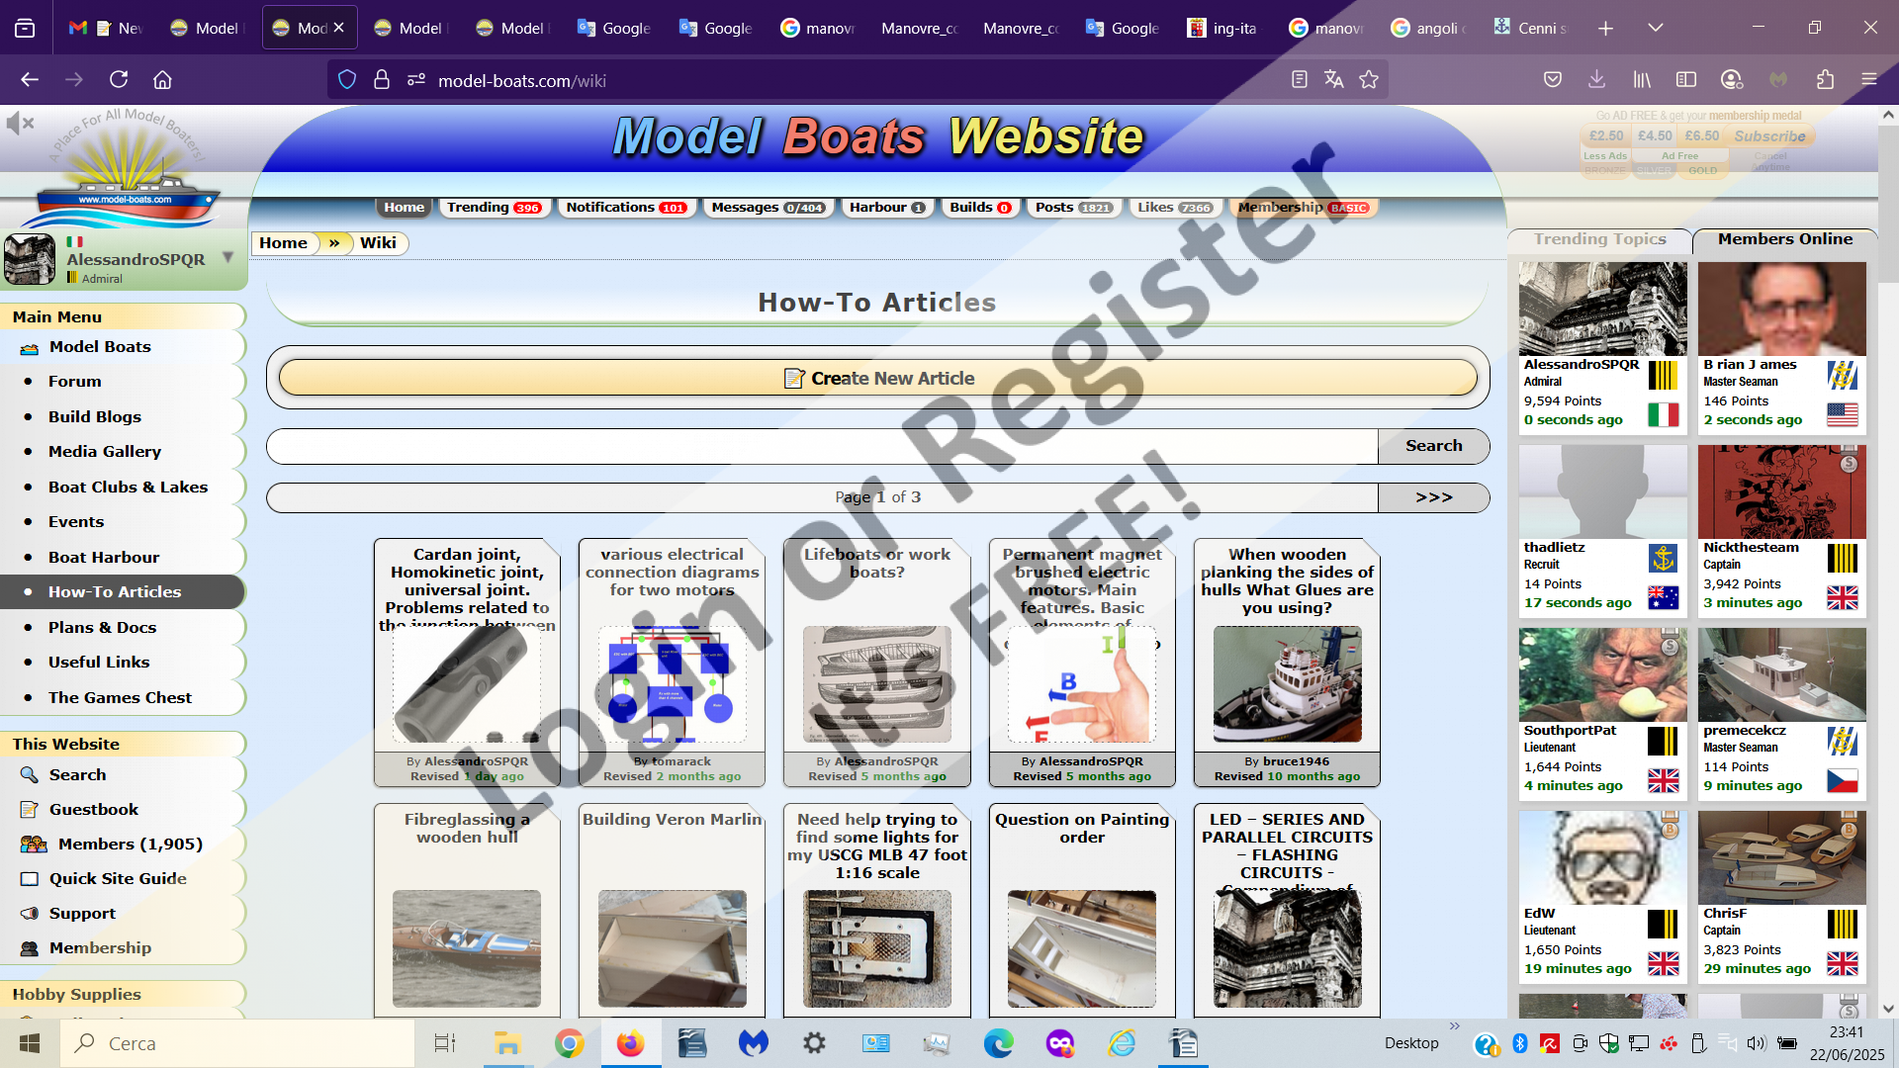Click Save to Pocket icon
The height and width of the screenshot is (1068, 1899).
click(1553, 80)
